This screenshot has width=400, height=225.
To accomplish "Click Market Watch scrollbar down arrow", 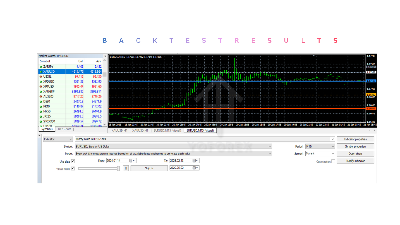I will (x=105, y=124).
